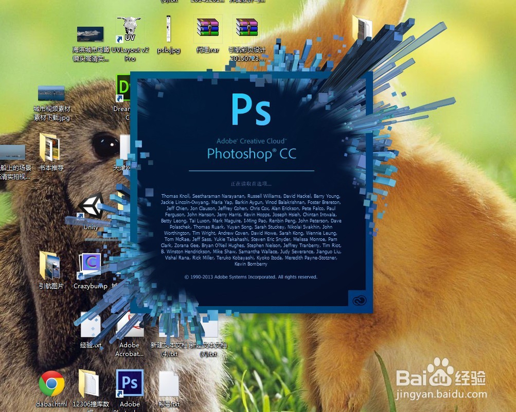Open the 代理.rar archive icon
This screenshot has height=412, width=516.
tap(207, 28)
